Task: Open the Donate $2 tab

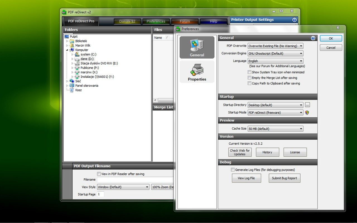Action: coord(127,21)
